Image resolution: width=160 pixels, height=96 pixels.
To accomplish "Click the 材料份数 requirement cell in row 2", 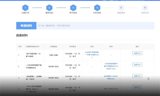I will 73,66.
